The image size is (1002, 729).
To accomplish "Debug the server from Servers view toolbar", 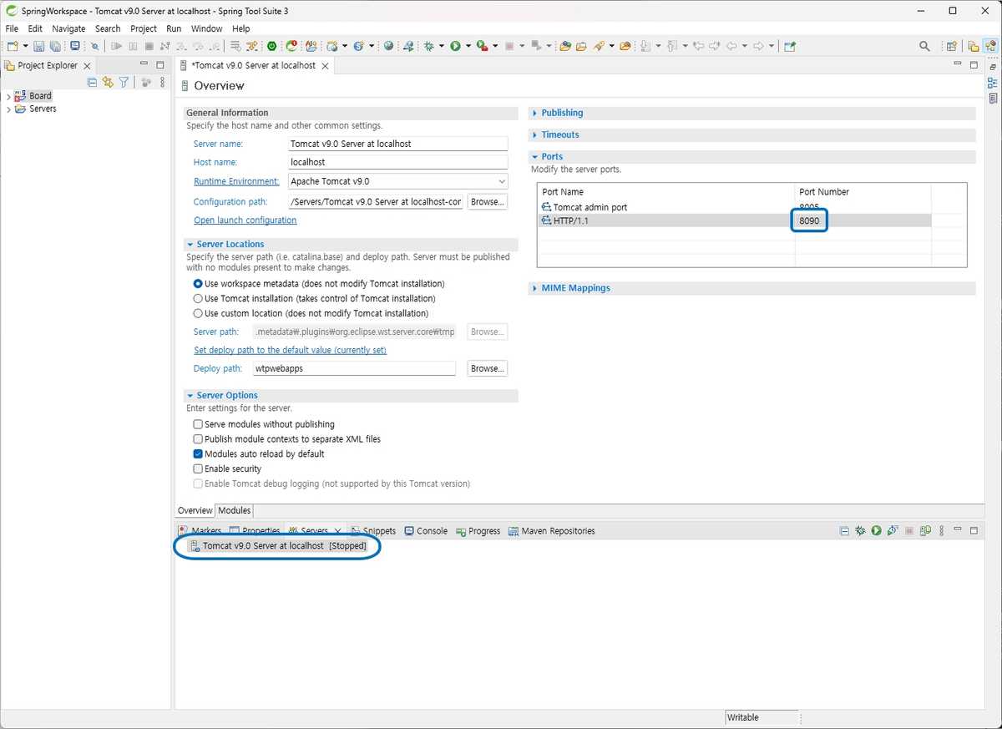I will coord(860,531).
